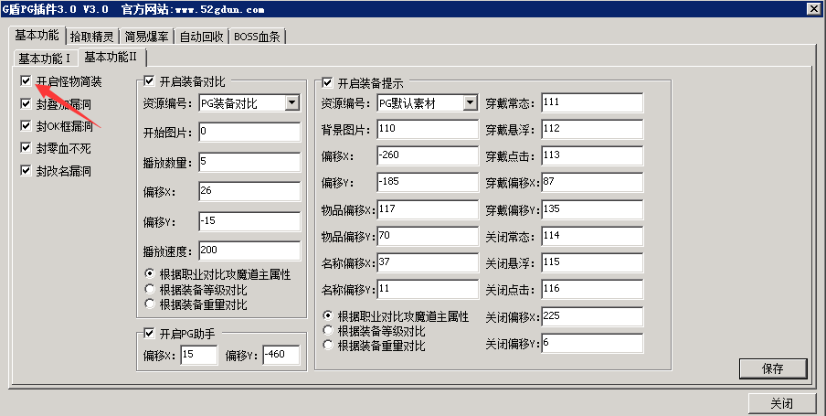
Task: Click the 名称偏移Y field showing 11
Action: [428, 290]
